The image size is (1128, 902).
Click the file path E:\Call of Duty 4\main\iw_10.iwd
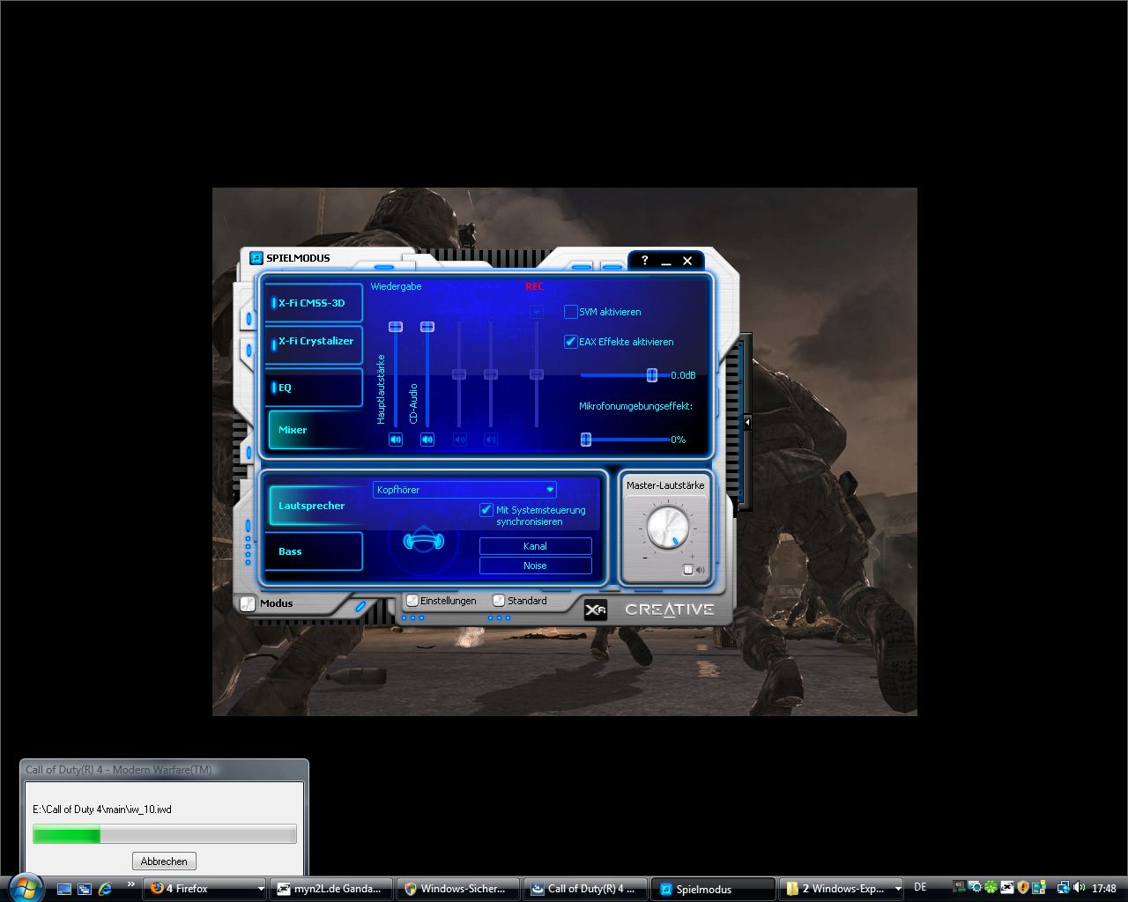pos(102,809)
